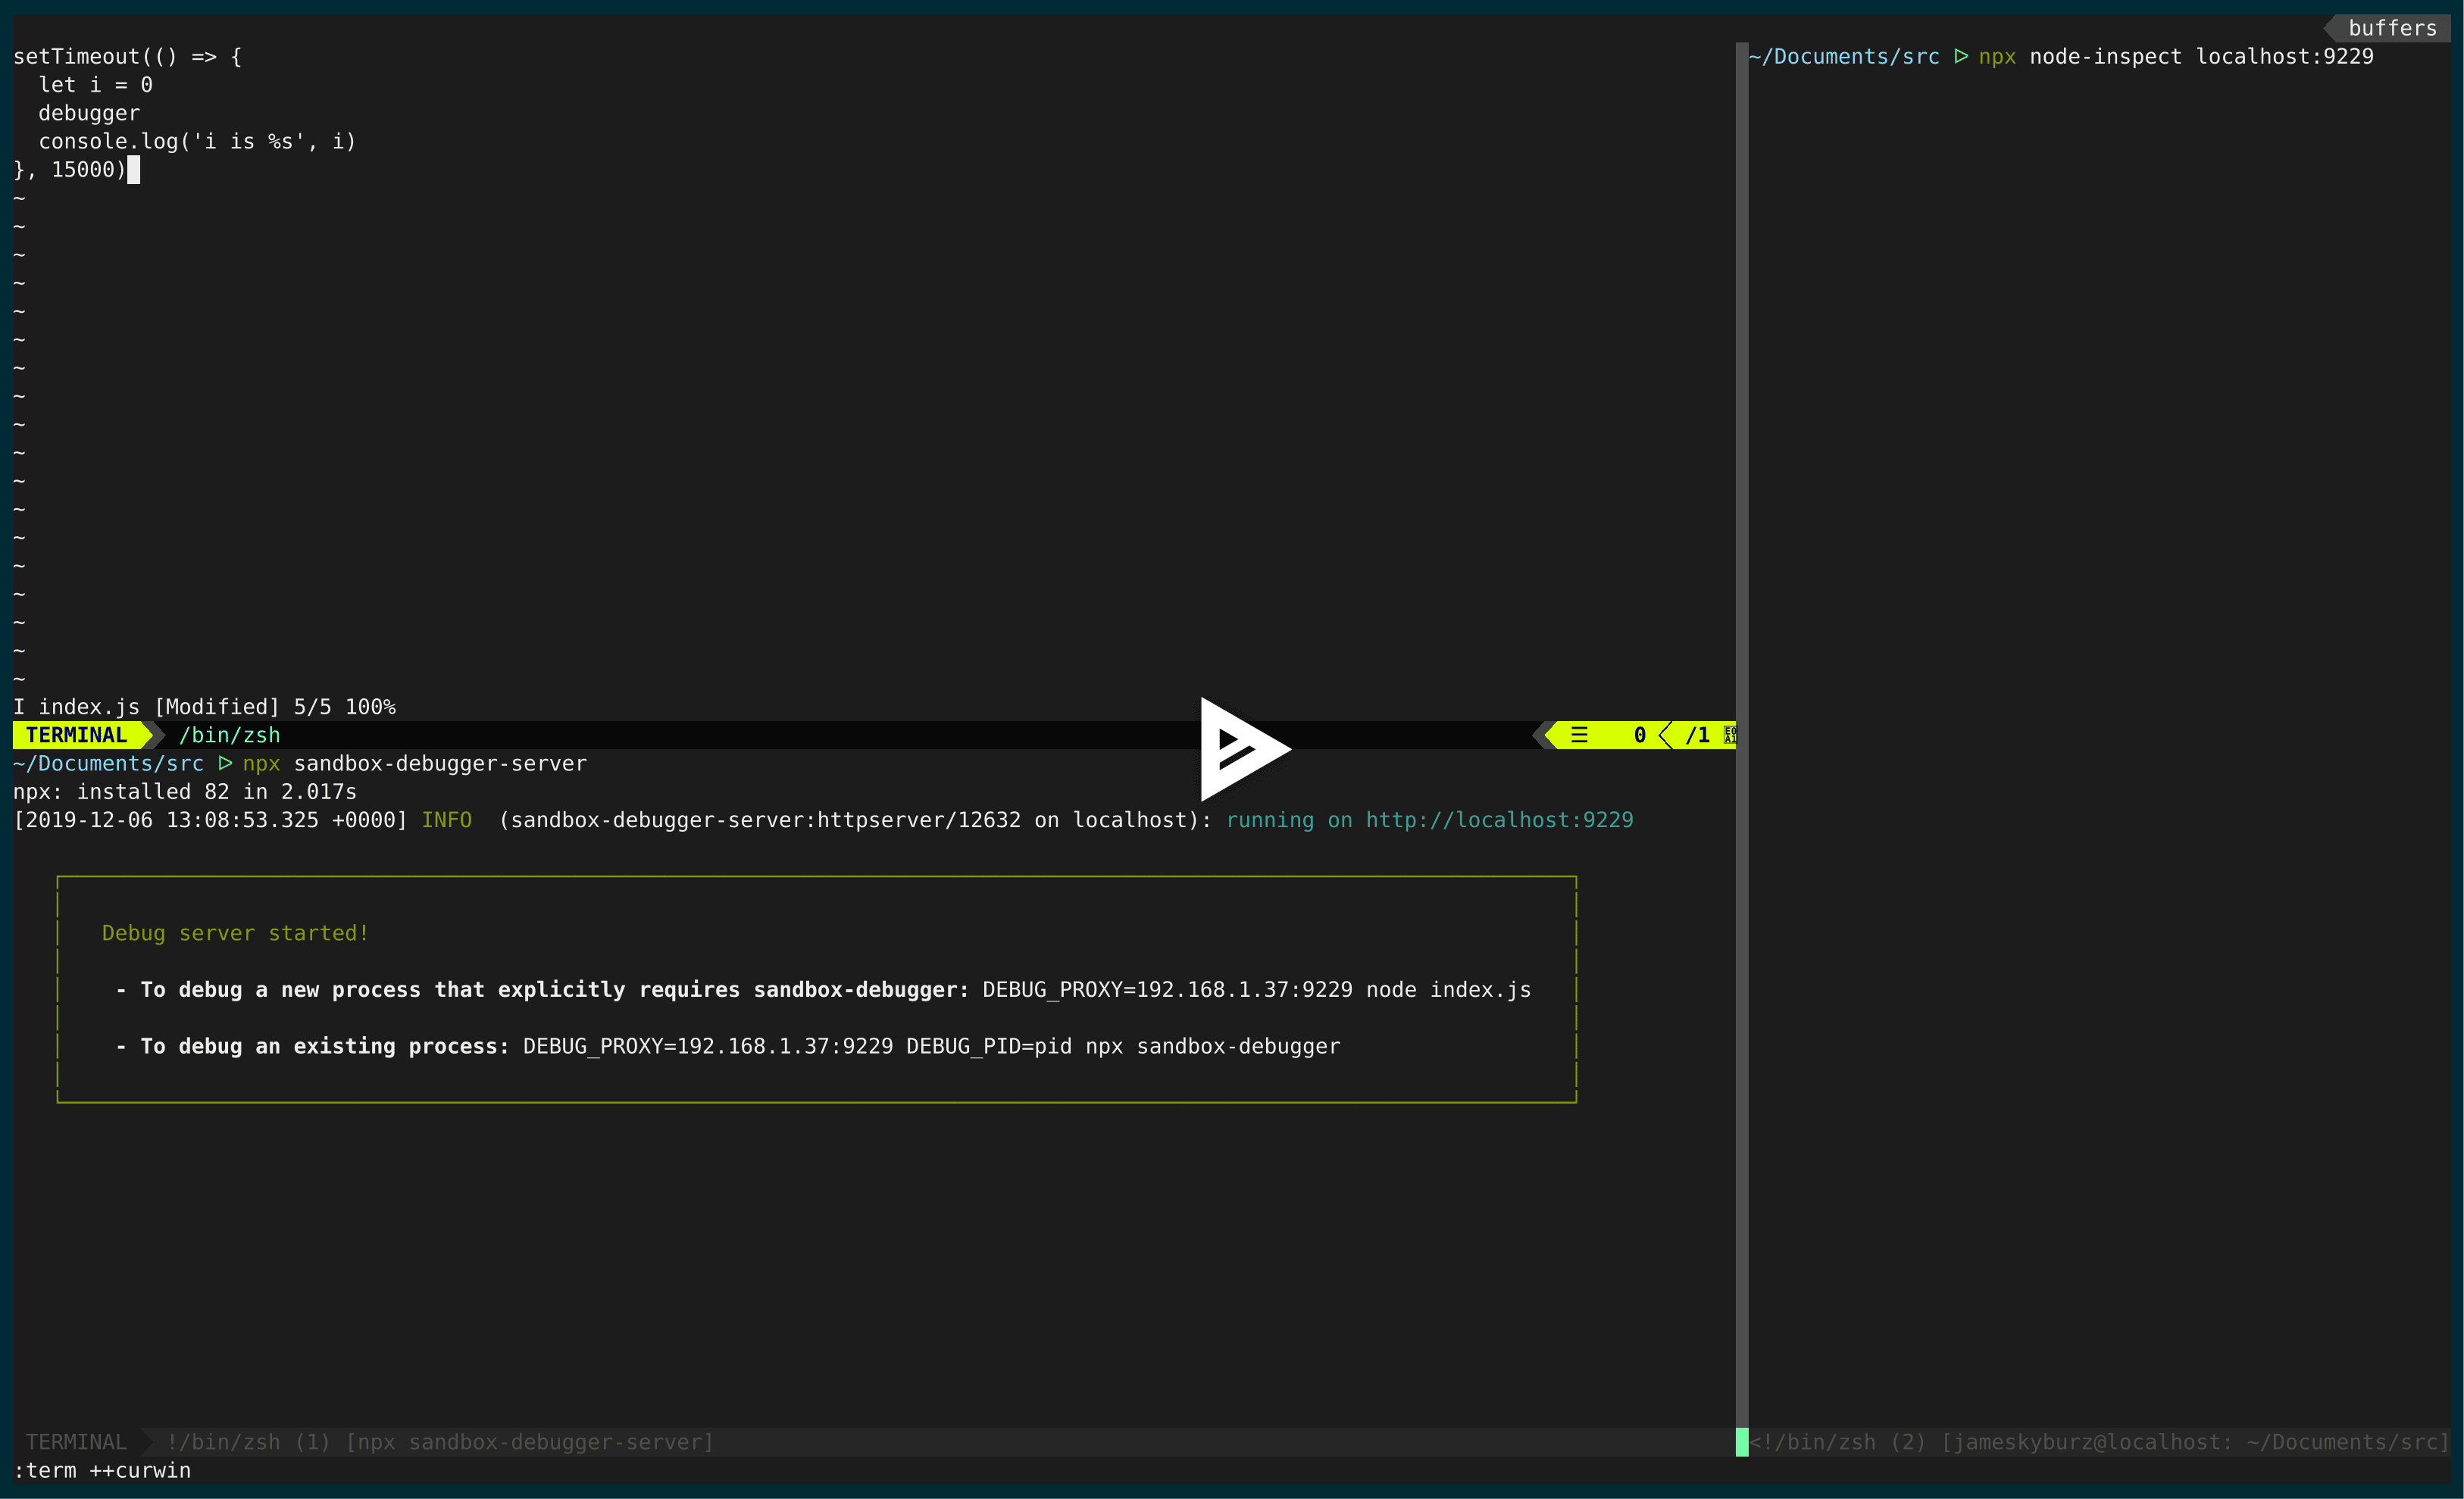Click the green indicator block in bottom status line
The image size is (2464, 1499).
[1742, 1442]
